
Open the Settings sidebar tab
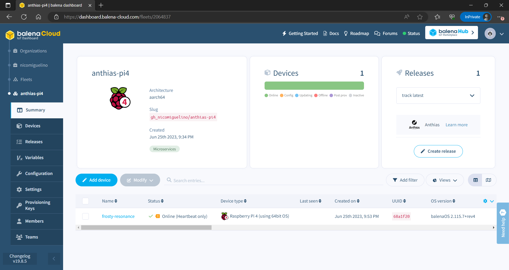coord(37,190)
